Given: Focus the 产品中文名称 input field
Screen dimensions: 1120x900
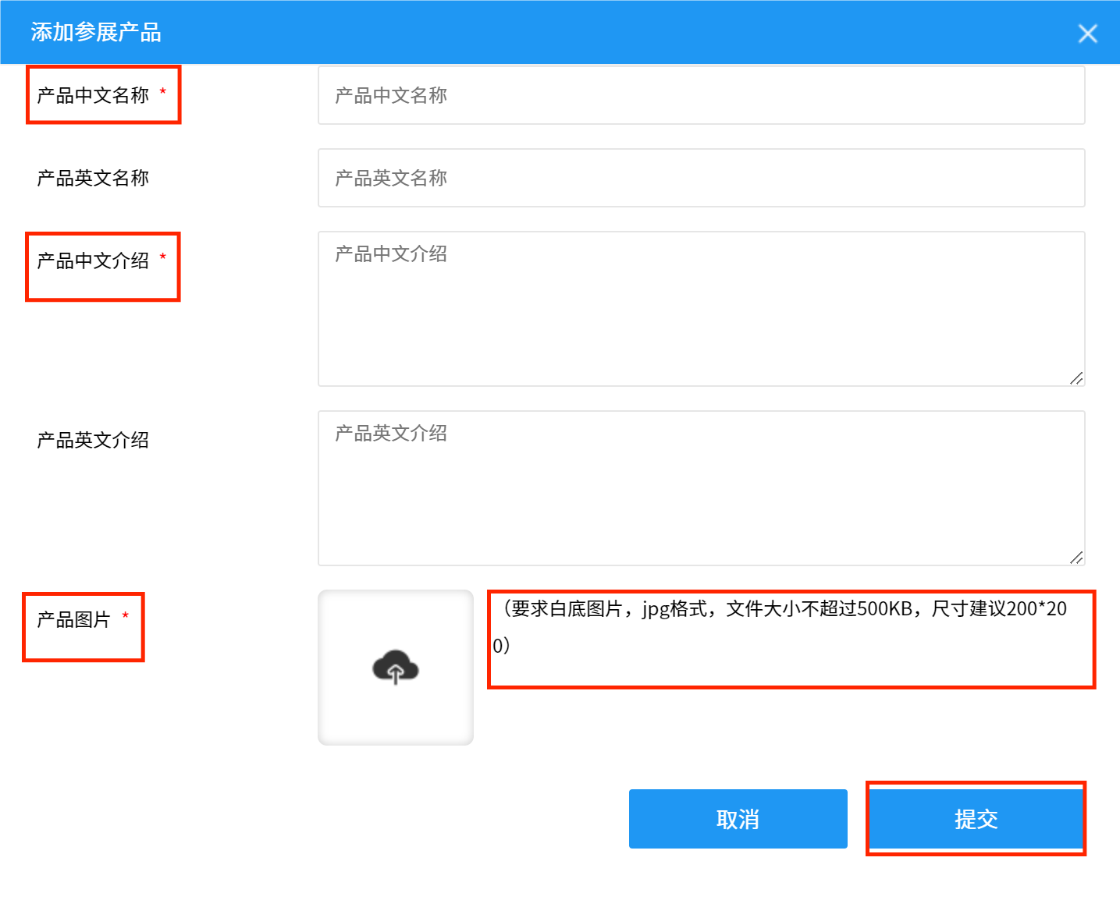Looking at the screenshot, I should pyautogui.click(x=700, y=95).
